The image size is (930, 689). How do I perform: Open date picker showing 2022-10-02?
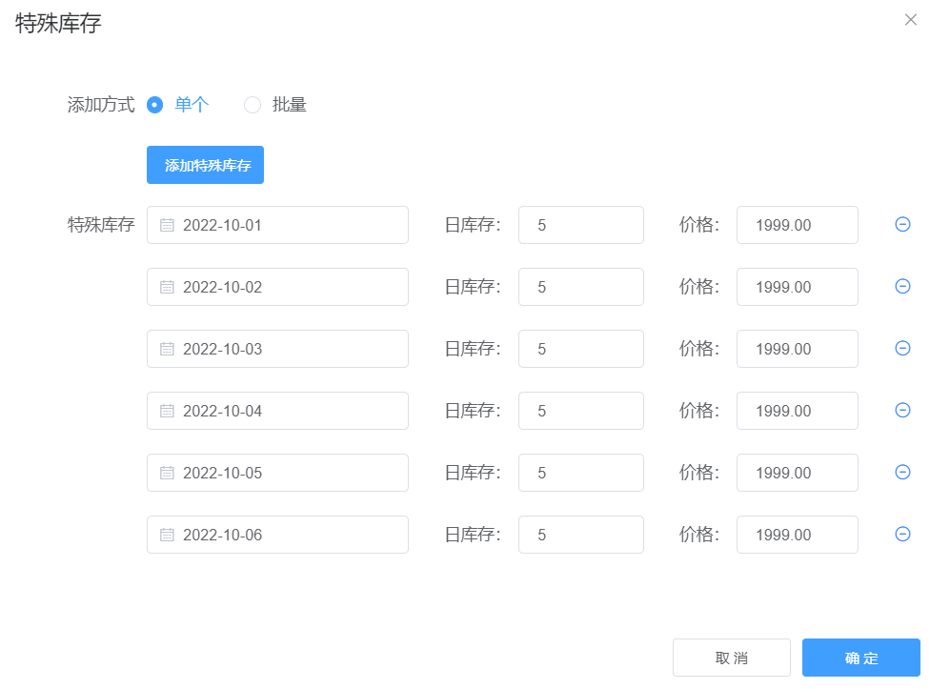pyautogui.click(x=277, y=287)
